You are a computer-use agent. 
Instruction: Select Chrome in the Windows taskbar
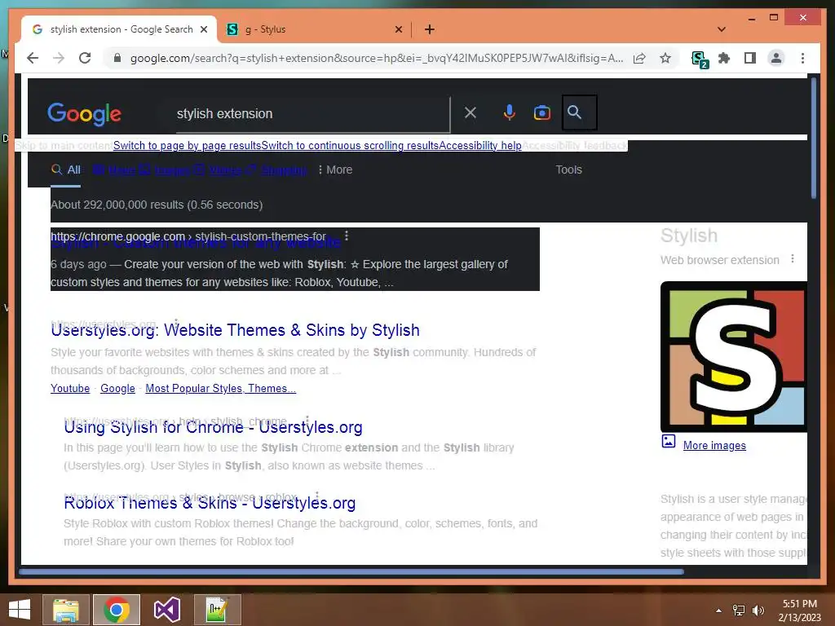116,610
